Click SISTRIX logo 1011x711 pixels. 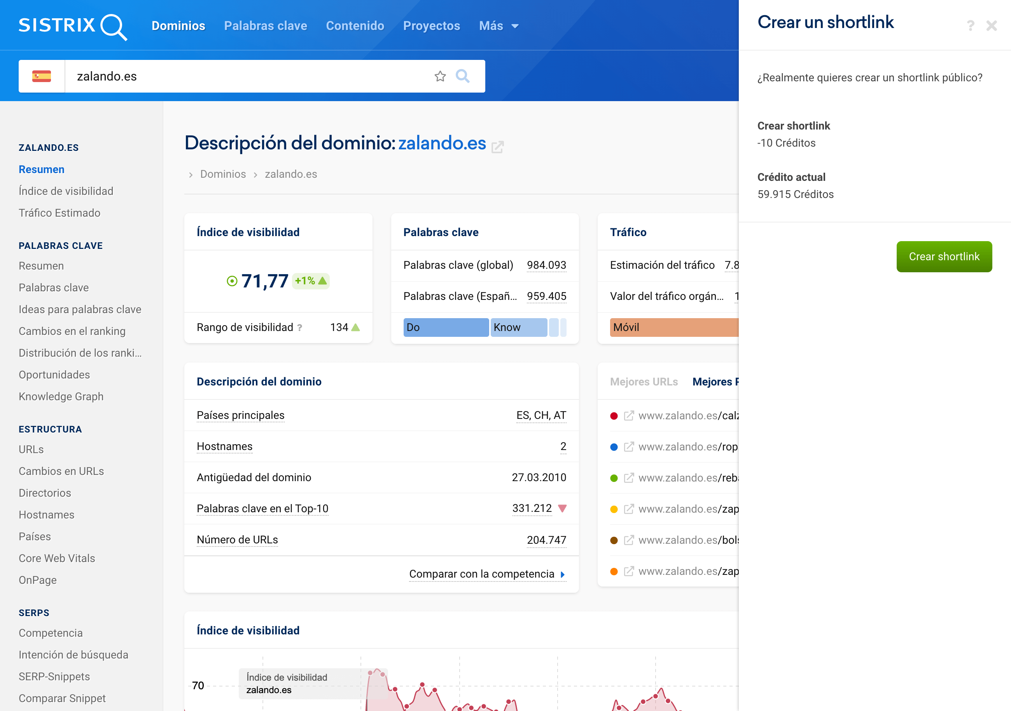tap(73, 26)
